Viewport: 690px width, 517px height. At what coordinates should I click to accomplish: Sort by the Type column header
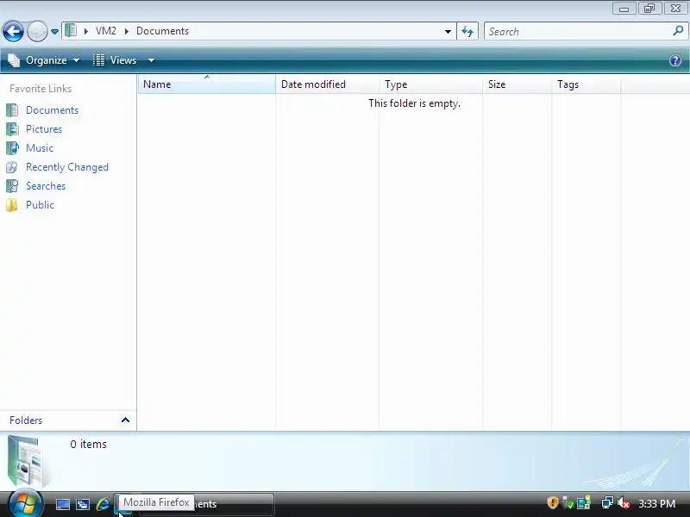tap(430, 84)
